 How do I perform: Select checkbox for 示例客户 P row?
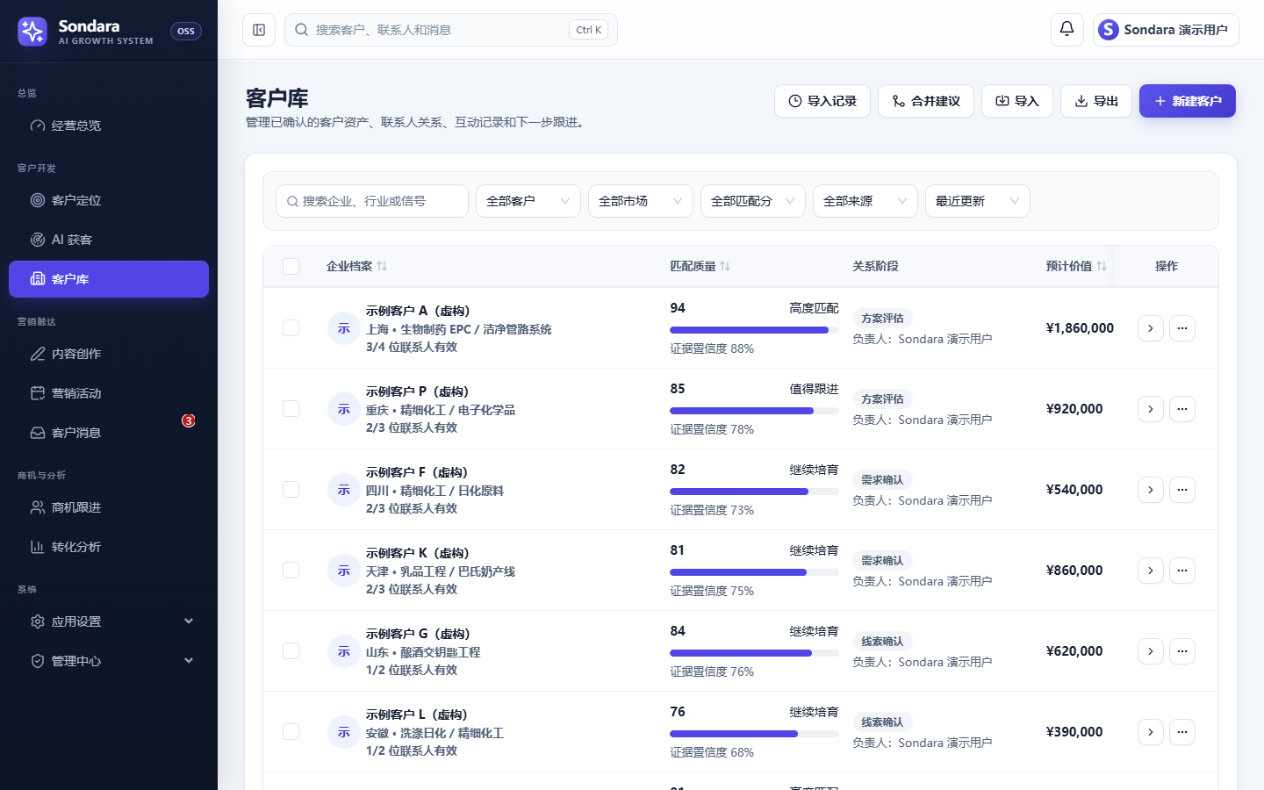291,409
